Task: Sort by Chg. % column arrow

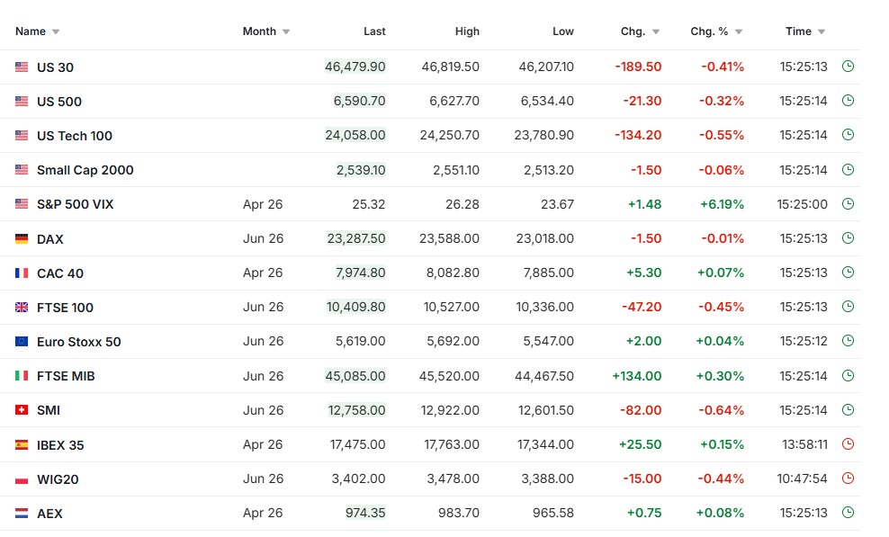Action: pos(739,32)
